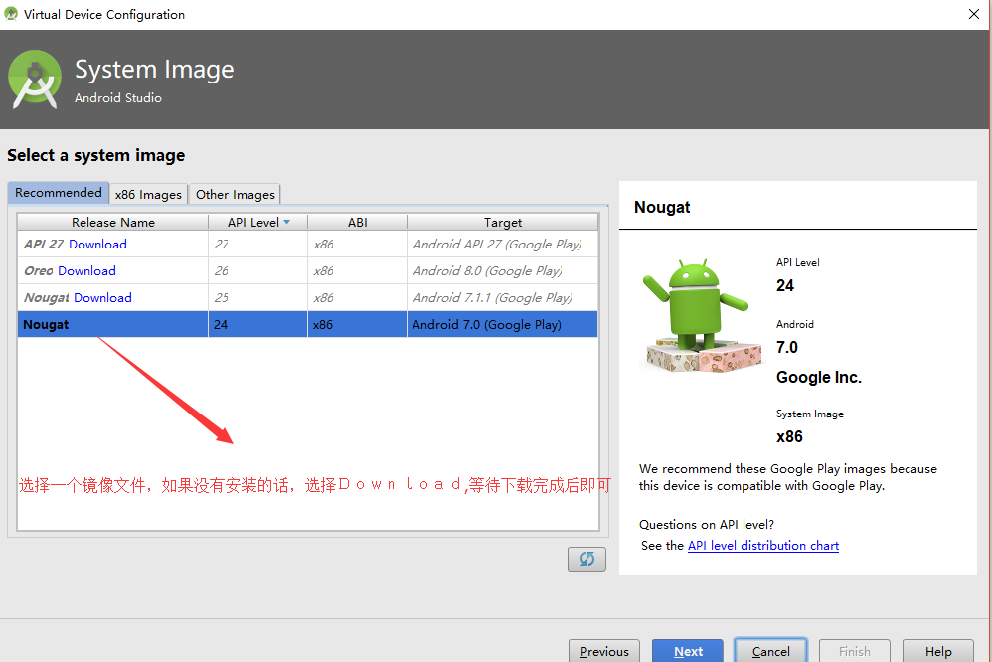992x662 pixels.
Task: Download the API 27 system image
Action: pos(97,245)
